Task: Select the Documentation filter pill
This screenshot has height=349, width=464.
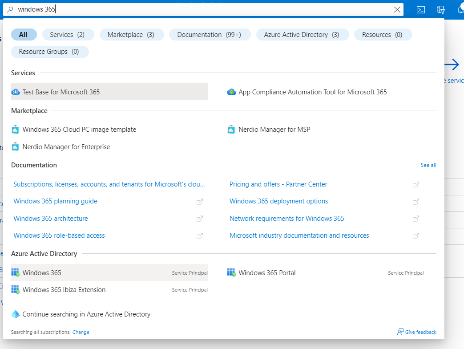Action: [210, 34]
